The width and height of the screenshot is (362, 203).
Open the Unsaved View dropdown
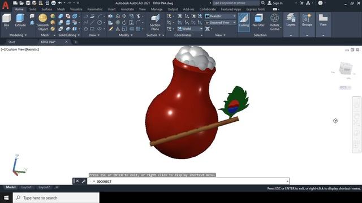221,23
